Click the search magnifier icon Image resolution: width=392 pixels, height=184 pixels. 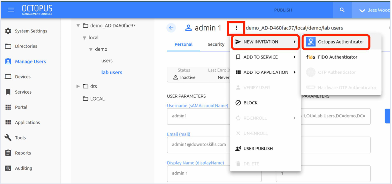tap(342, 10)
